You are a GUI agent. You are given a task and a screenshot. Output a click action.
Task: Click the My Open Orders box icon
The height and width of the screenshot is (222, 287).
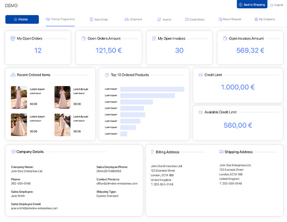click(x=13, y=39)
